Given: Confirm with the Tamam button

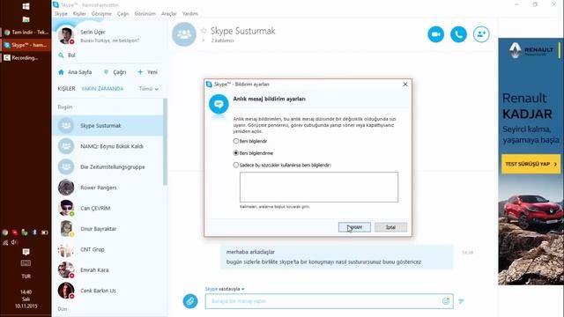Looking at the screenshot, I should 354,227.
